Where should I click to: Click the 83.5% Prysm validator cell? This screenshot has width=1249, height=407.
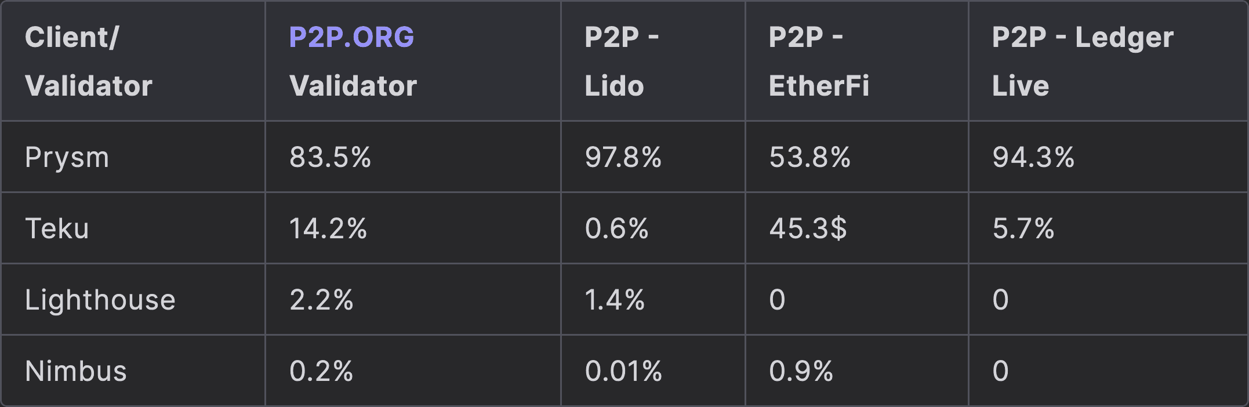click(x=330, y=157)
